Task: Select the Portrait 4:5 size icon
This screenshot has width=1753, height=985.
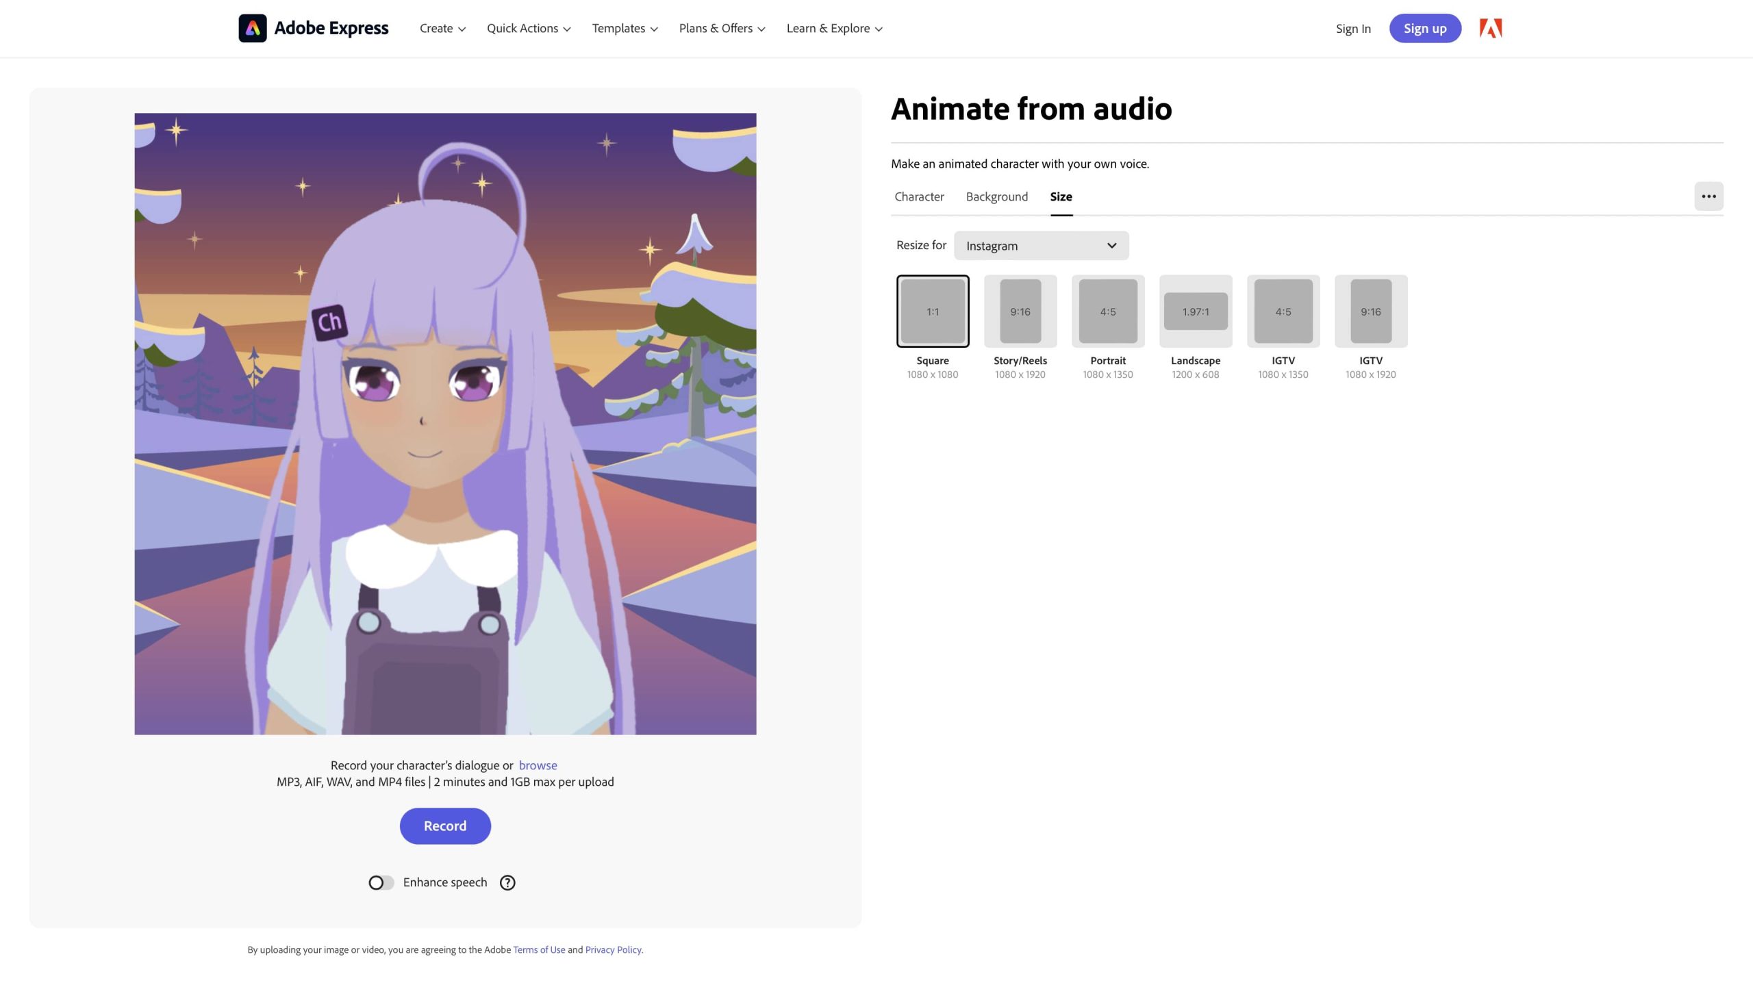Action: (1108, 311)
